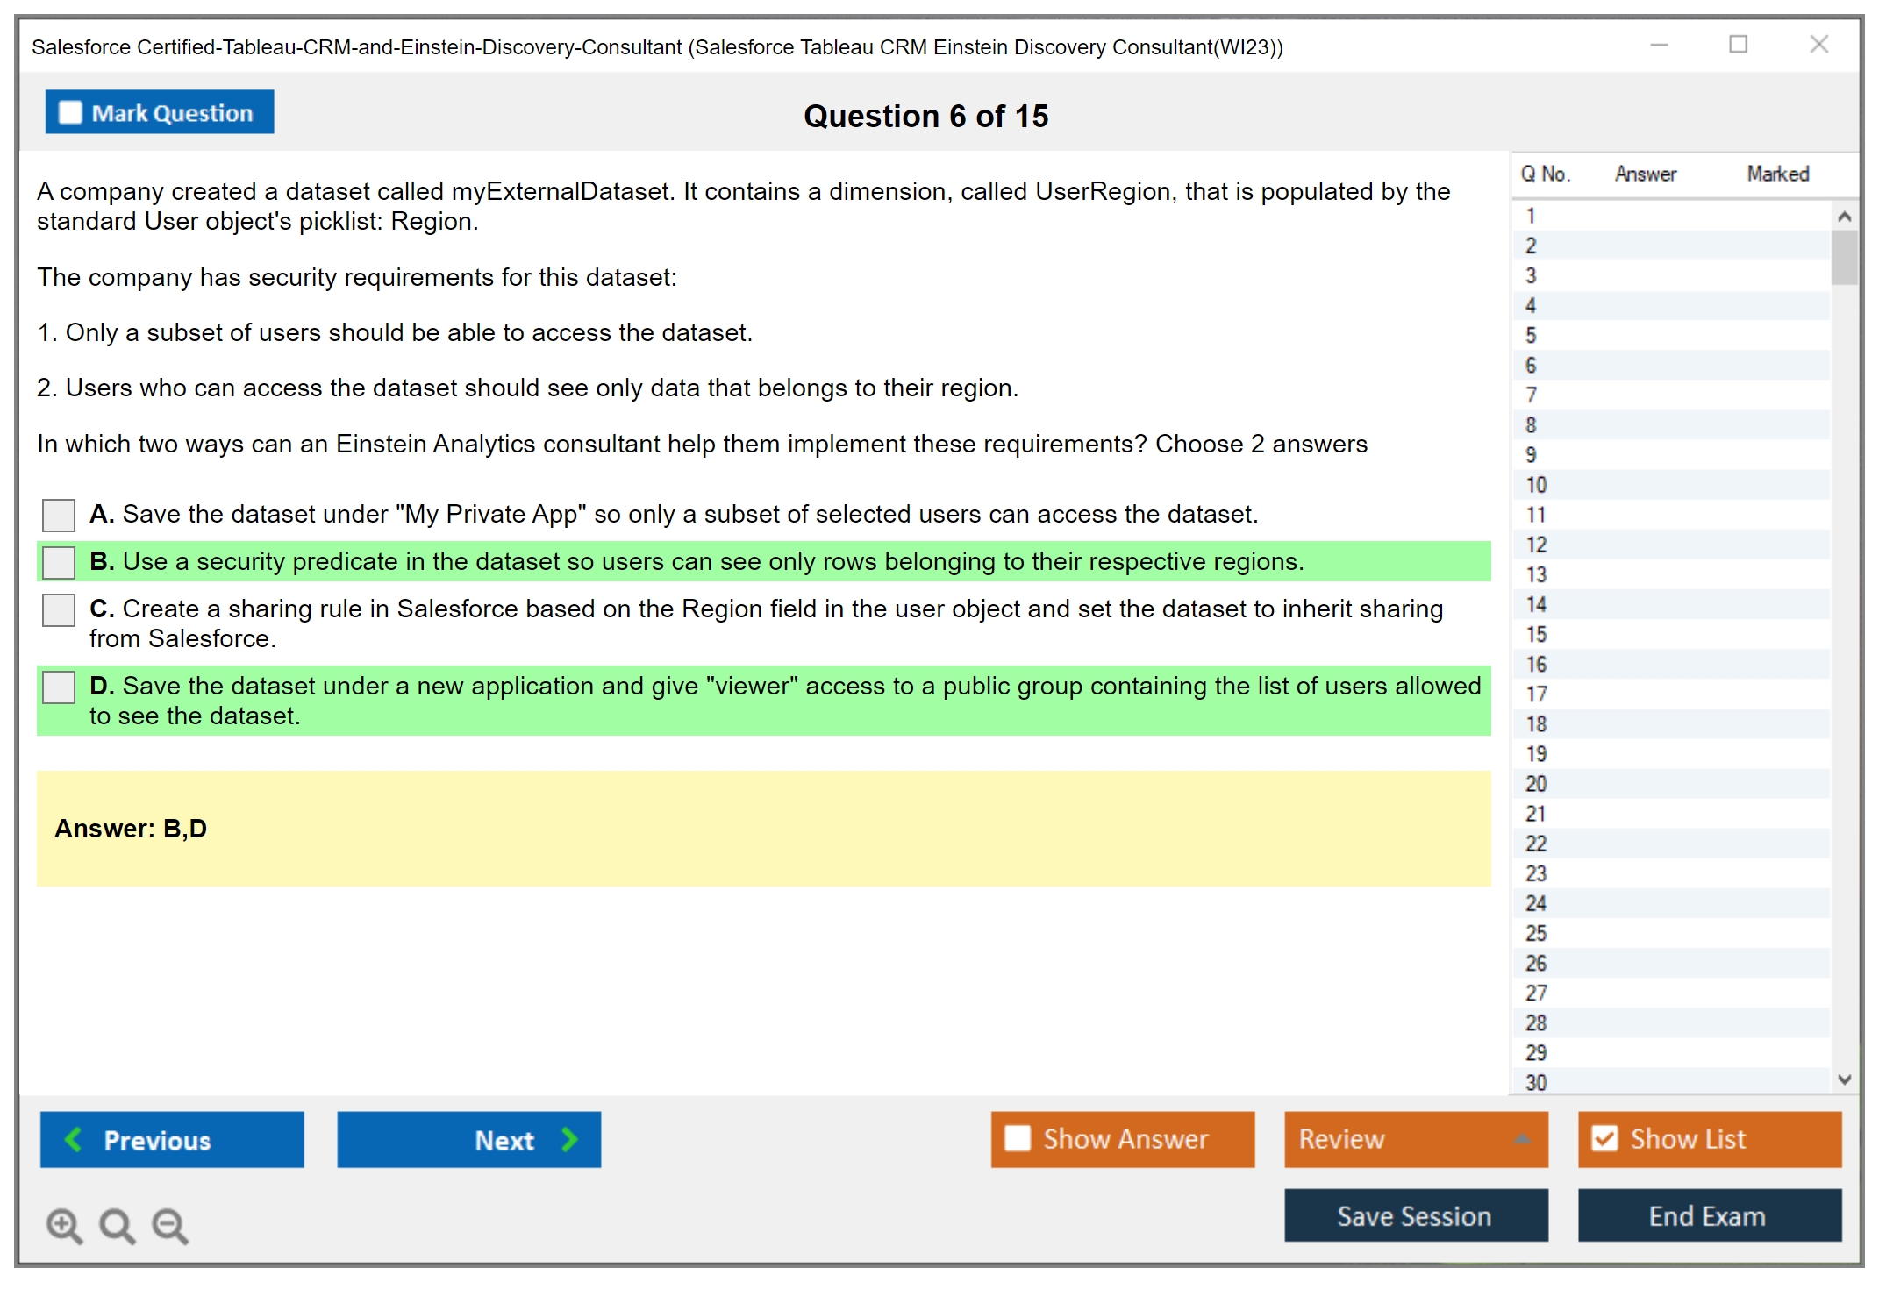This screenshot has width=1886, height=1289.
Task: Click the question list scrollbar thumb
Action: (x=1844, y=257)
